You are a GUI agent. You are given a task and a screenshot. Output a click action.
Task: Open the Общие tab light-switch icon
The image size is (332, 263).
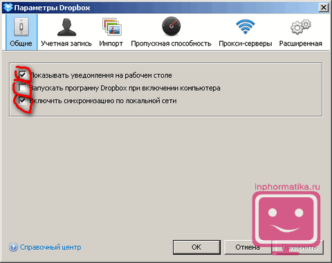tap(21, 27)
